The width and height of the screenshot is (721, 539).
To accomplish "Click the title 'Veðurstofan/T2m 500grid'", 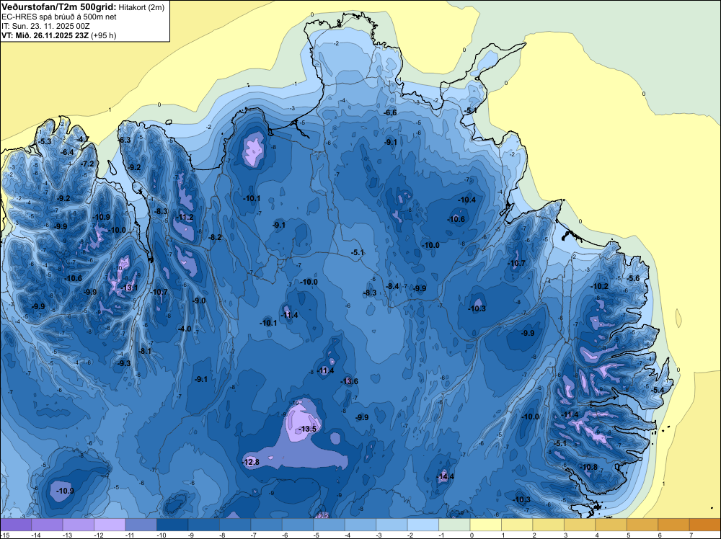I will (58, 7).
